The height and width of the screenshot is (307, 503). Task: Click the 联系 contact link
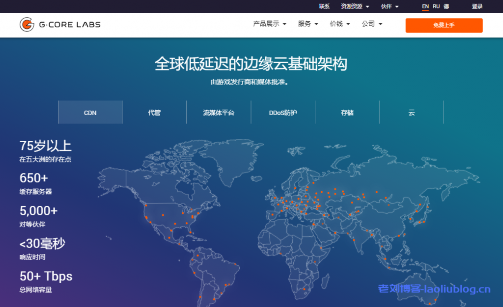click(324, 6)
